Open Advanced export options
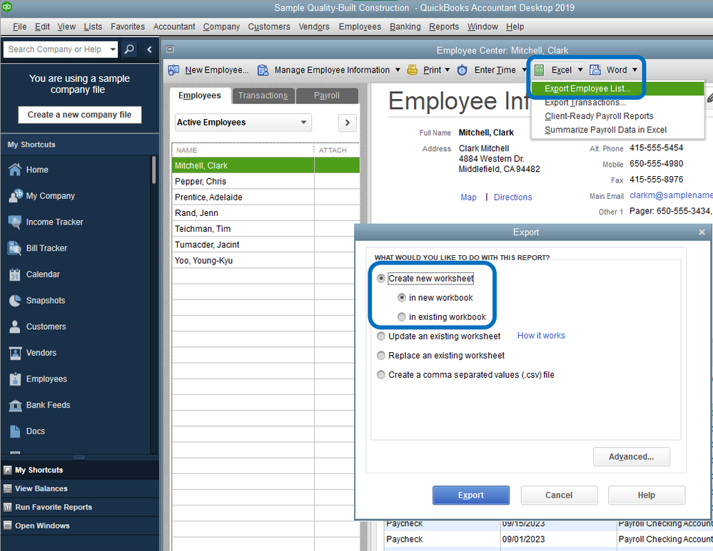The height and width of the screenshot is (551, 713). tap(631, 457)
